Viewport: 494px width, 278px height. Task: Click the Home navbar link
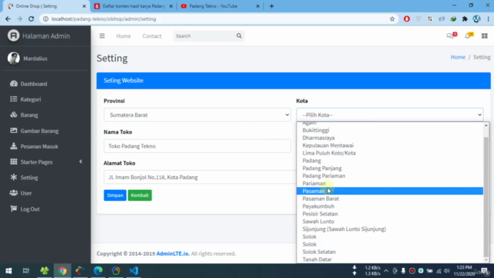coord(123,36)
